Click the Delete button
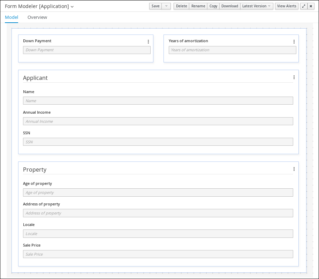The width and height of the screenshot is (319, 279). pos(181,6)
